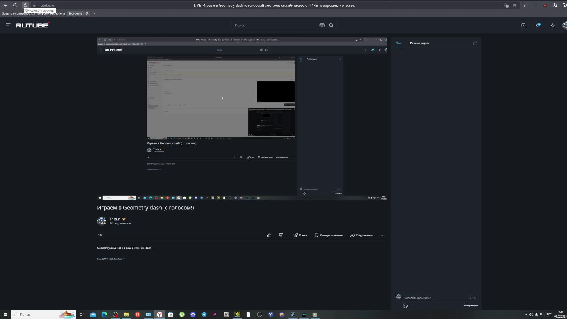Click the chat message field Оставить сообщение
The image size is (567, 319).
pyautogui.click(x=440, y=298)
